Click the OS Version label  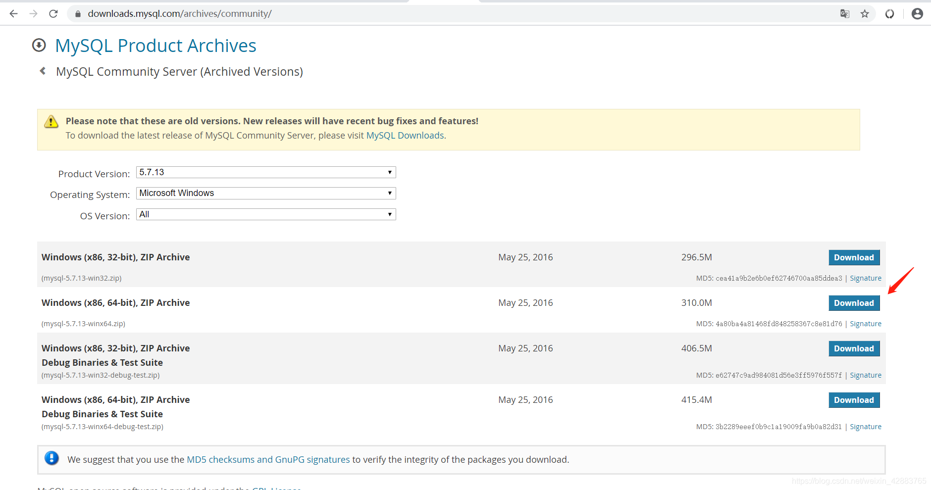point(105,216)
